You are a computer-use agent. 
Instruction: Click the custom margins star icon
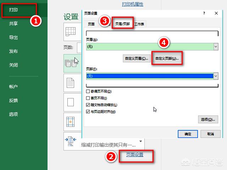tap(70, 122)
